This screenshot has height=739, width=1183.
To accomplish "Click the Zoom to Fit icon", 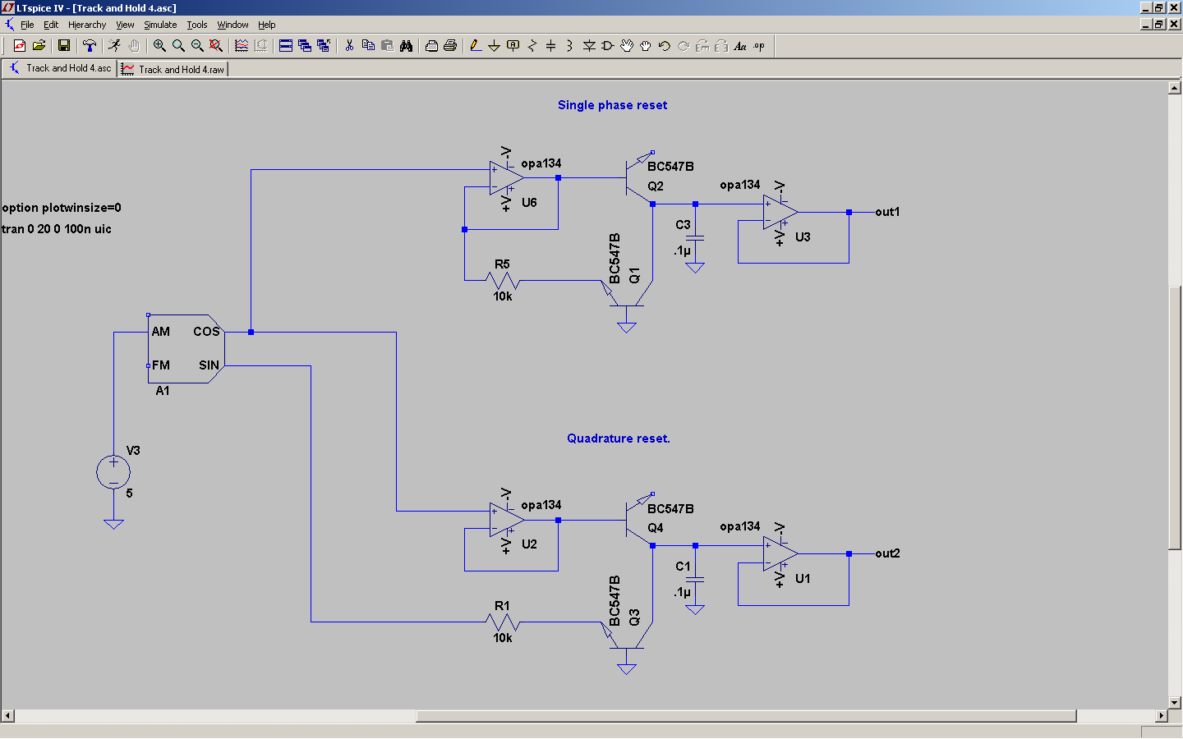I will (216, 46).
